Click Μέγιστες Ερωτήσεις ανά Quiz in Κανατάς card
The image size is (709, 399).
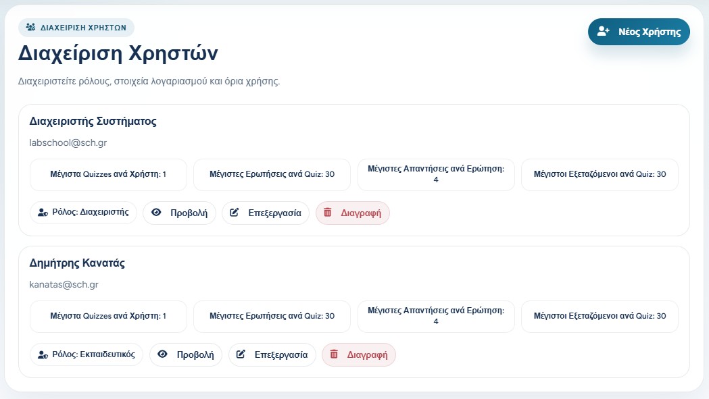[x=272, y=317]
